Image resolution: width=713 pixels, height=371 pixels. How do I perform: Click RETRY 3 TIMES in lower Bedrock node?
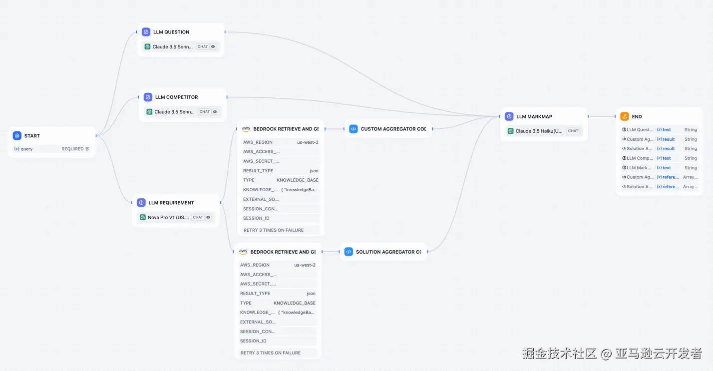coord(277,353)
